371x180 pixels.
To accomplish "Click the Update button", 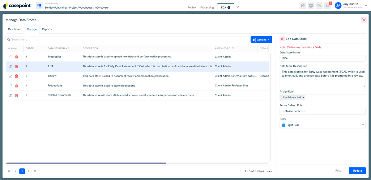I will tap(357, 170).
